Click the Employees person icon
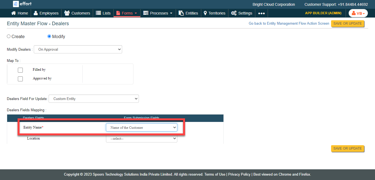 tap(36, 13)
